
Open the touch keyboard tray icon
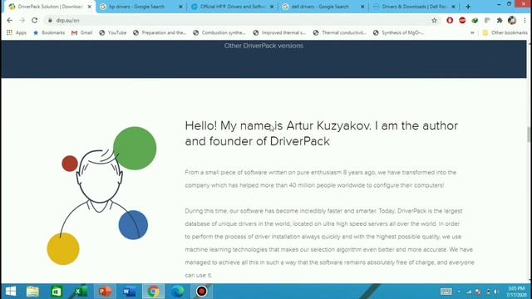(x=446, y=292)
